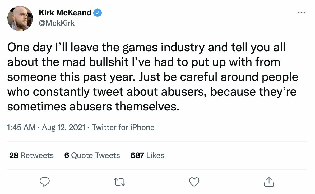The width and height of the screenshot is (315, 194).
Task: Click the Aug 12, 2021 date
Action: (63, 127)
